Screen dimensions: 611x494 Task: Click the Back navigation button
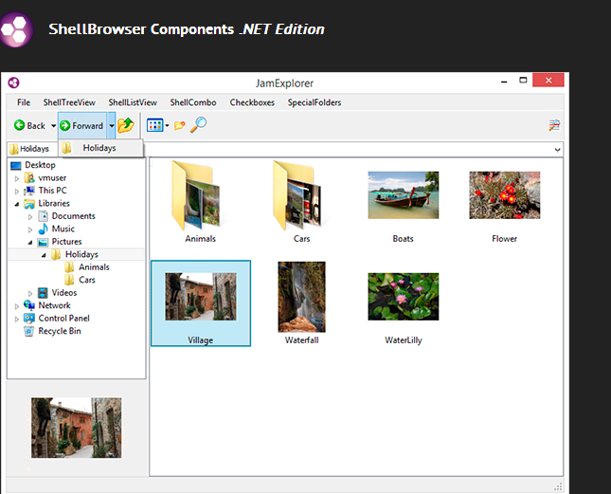pos(30,125)
